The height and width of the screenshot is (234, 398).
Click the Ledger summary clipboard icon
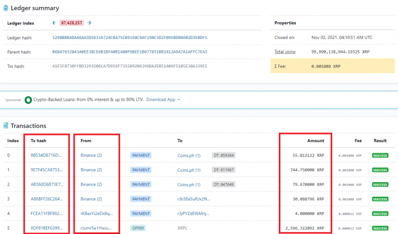[6, 8]
